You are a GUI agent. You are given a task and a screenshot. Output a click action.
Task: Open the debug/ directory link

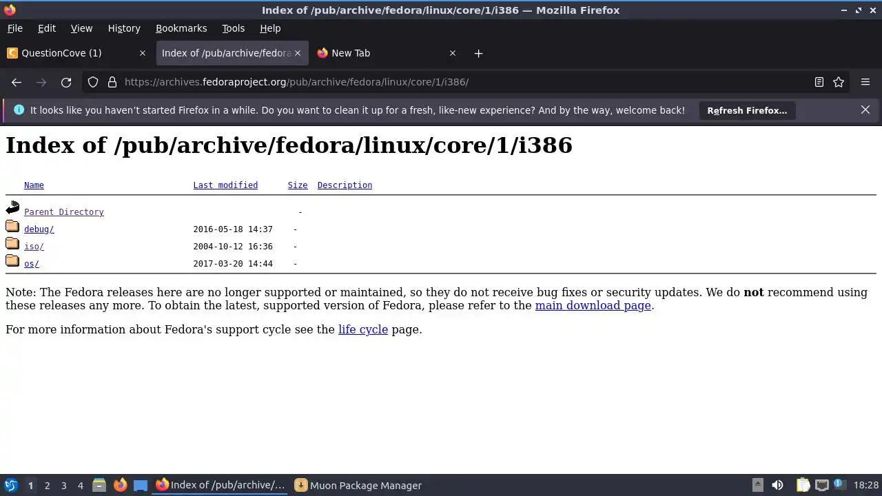[x=39, y=229]
